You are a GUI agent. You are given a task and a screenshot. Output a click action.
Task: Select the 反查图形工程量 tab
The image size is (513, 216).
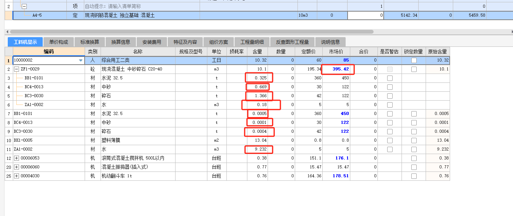[292, 42]
